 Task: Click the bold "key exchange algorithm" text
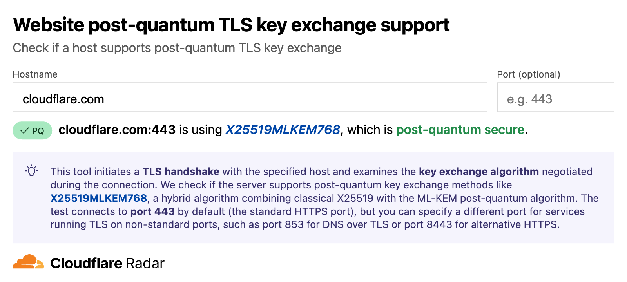click(478, 172)
